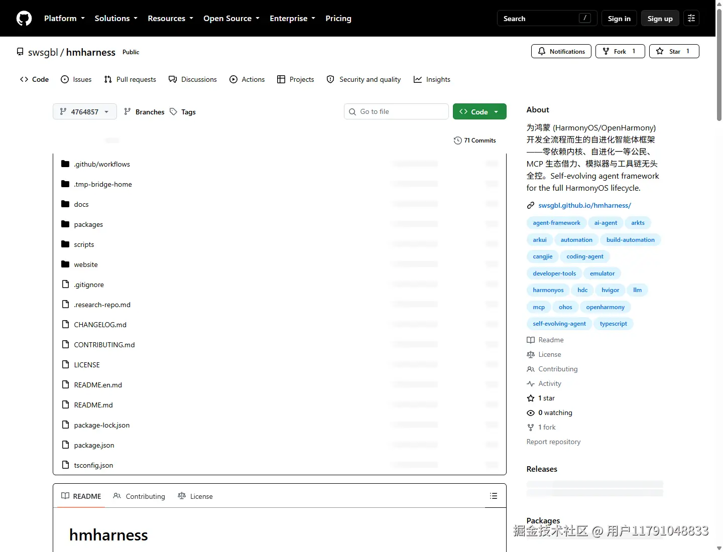Click the Sign in button

click(619, 19)
